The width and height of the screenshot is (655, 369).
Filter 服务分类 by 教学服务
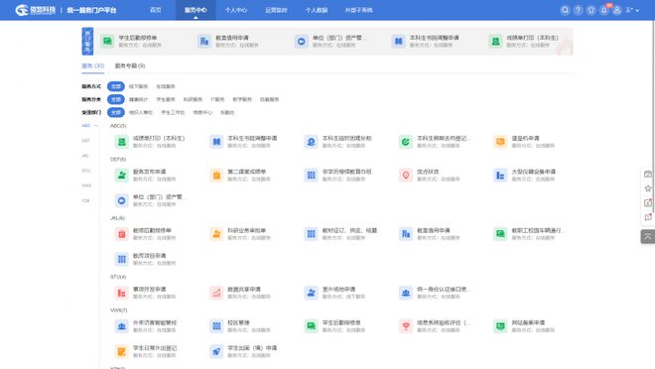tap(242, 99)
